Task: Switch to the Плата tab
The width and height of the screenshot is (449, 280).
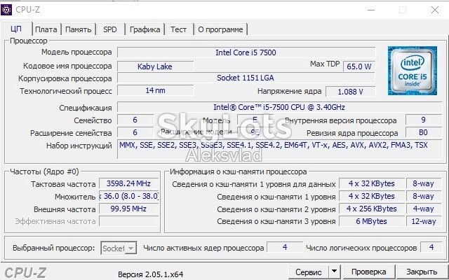Action: pyautogui.click(x=46, y=29)
